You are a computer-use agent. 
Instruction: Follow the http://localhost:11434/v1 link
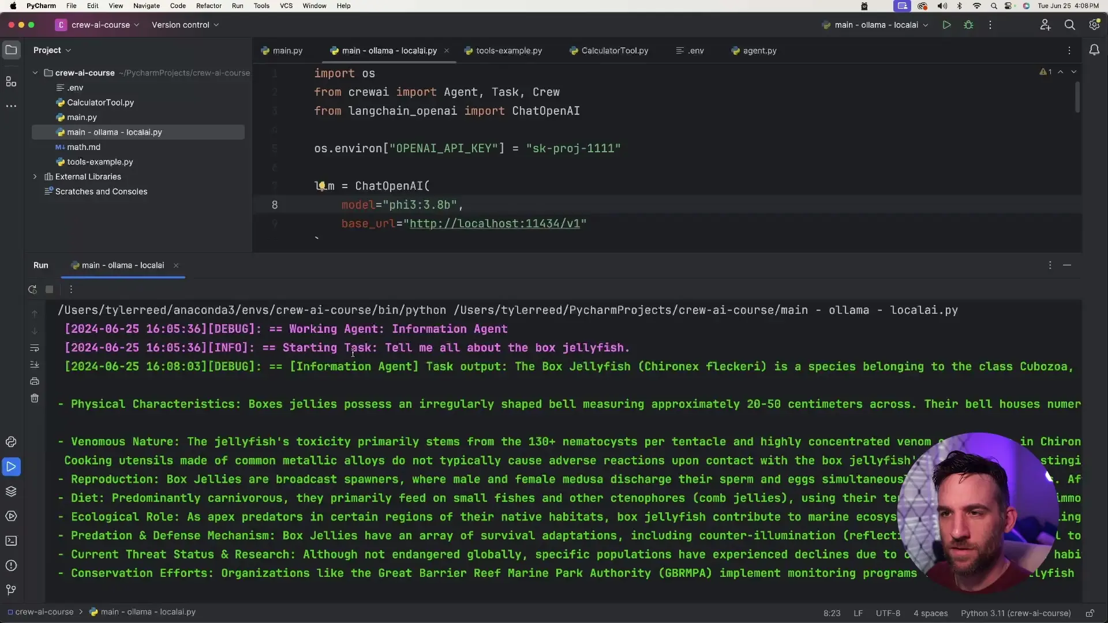(495, 224)
